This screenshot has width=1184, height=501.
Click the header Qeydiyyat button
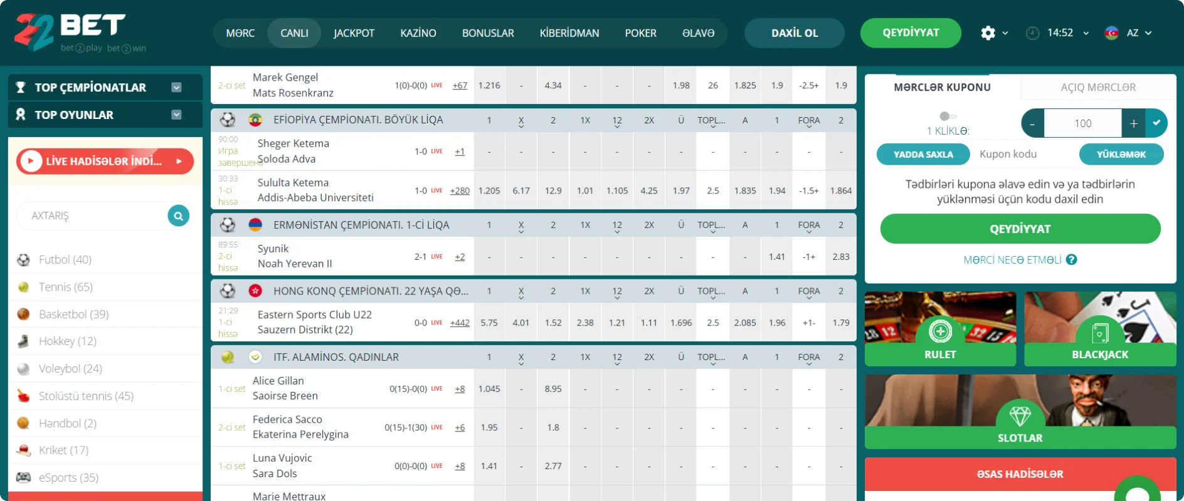click(x=911, y=33)
